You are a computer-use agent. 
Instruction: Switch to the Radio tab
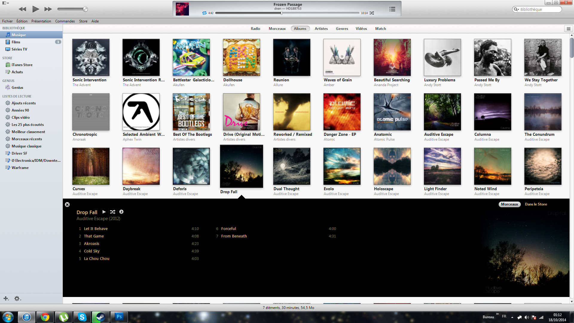coord(255,29)
